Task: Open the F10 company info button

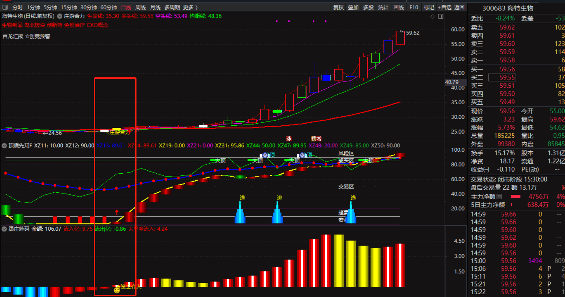Action: coord(414,7)
